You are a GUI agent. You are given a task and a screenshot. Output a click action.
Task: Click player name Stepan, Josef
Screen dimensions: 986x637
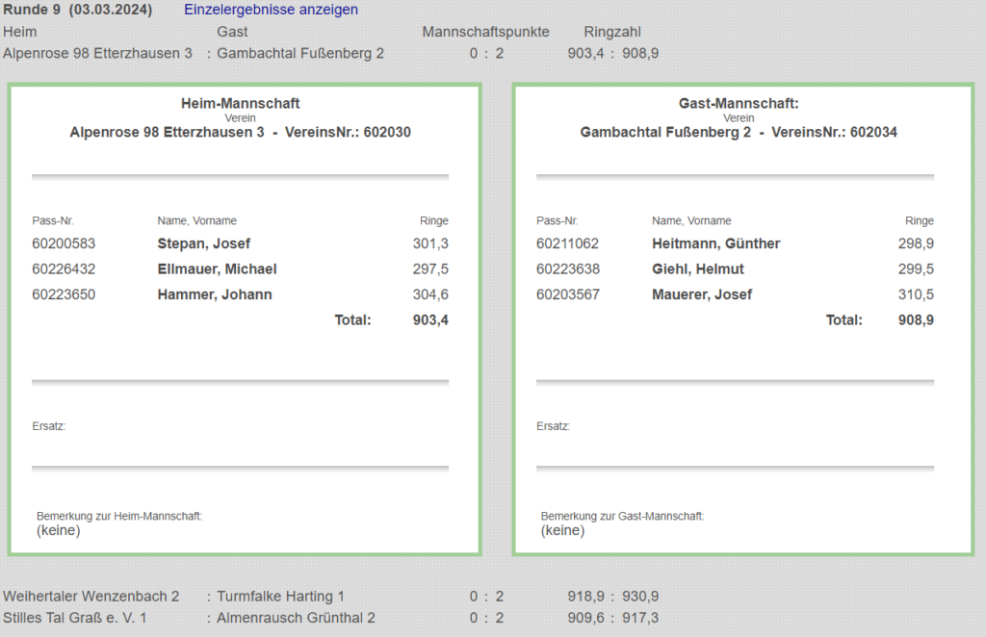203,244
